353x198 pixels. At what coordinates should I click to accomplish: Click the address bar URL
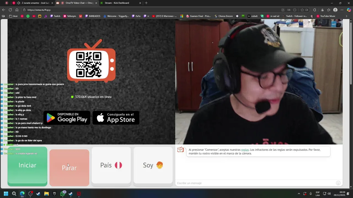point(39,10)
